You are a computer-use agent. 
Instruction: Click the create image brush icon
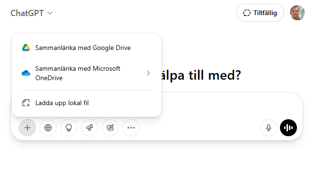110,127
